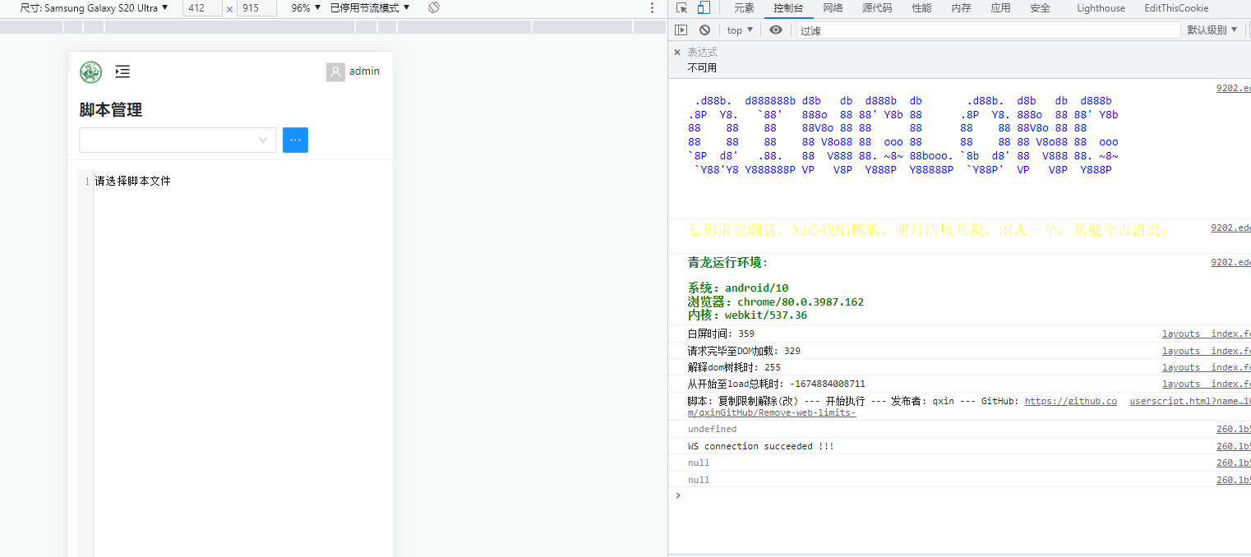Screen dimensions: 1251x557
Task: Open the 源代码 tab
Action: point(877,8)
